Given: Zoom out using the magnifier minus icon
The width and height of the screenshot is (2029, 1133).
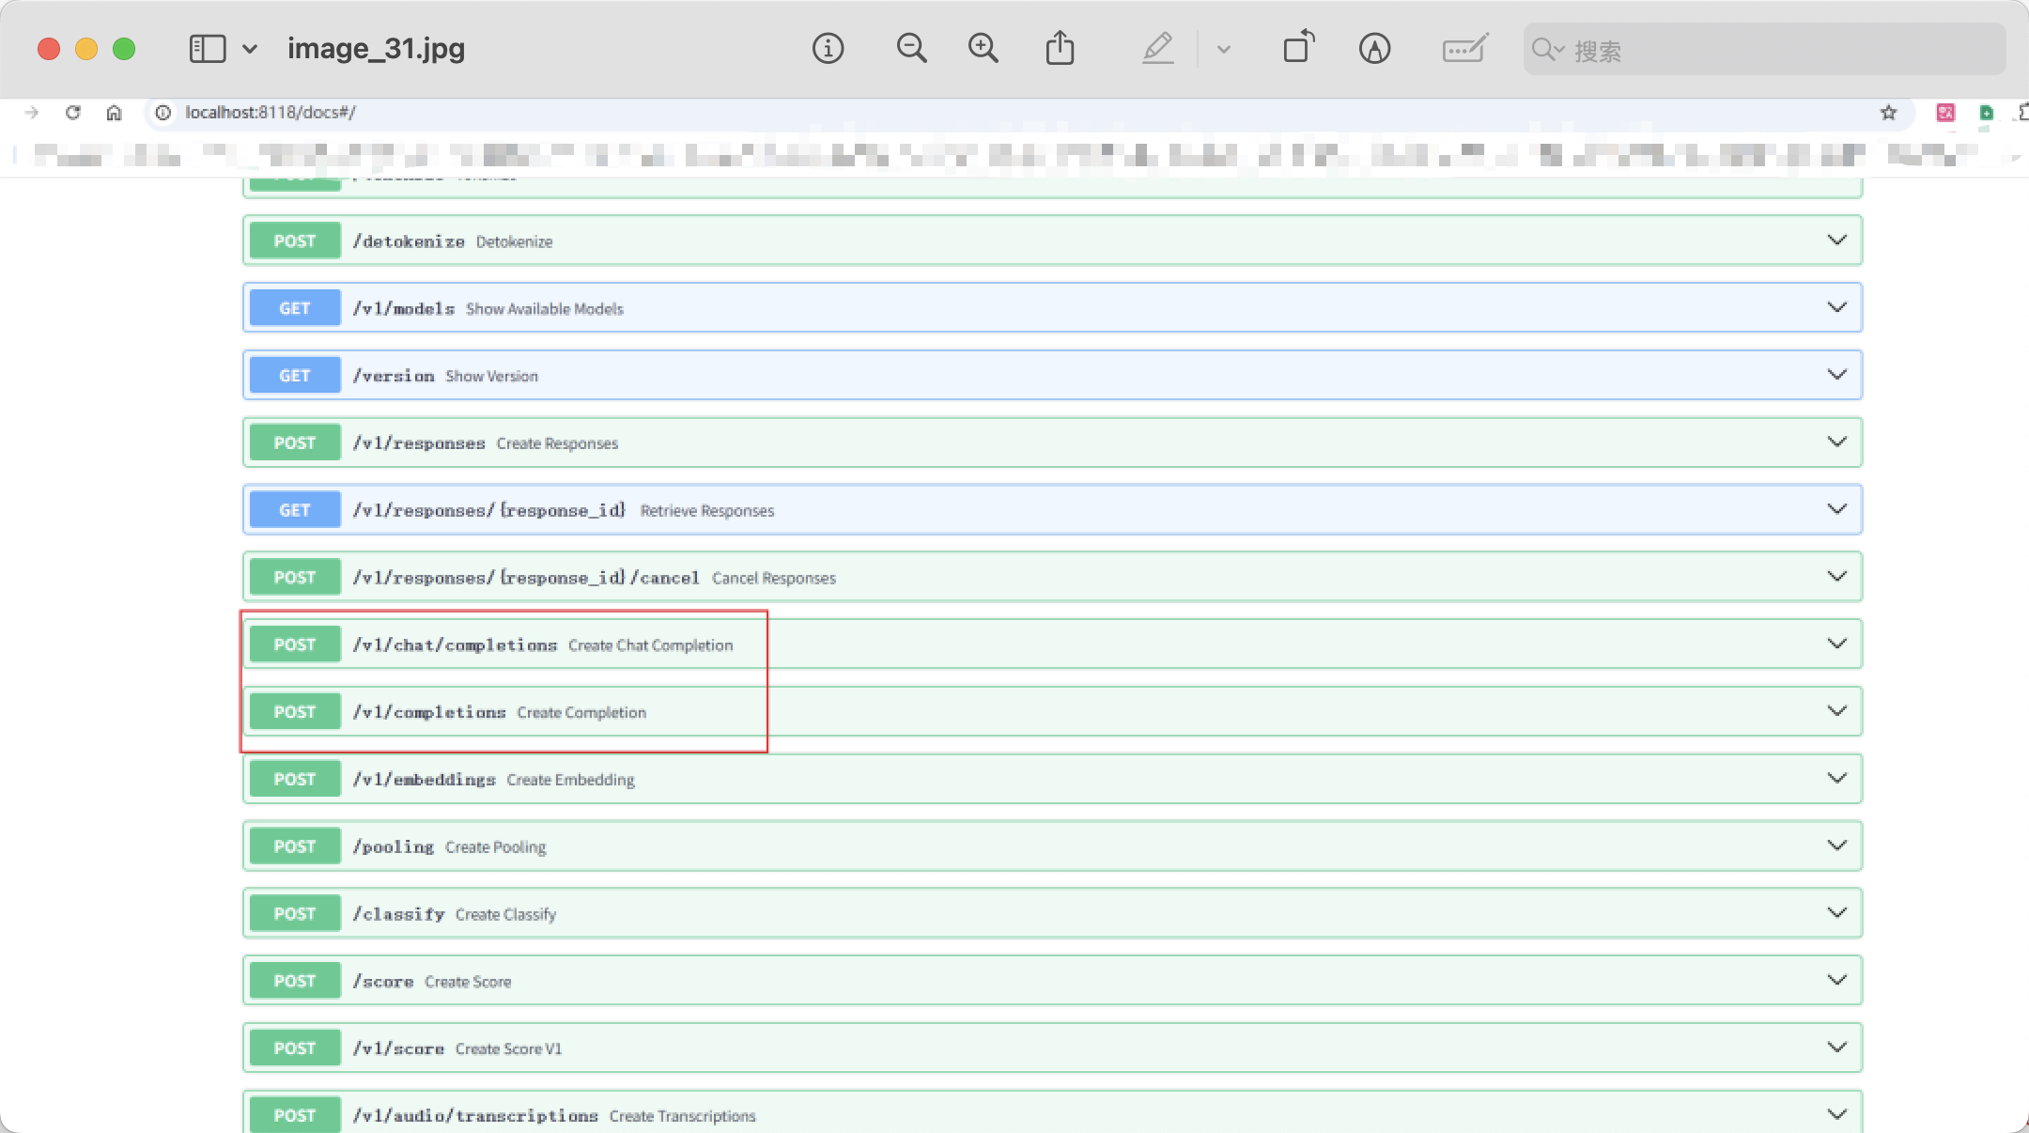Looking at the screenshot, I should click(x=911, y=49).
